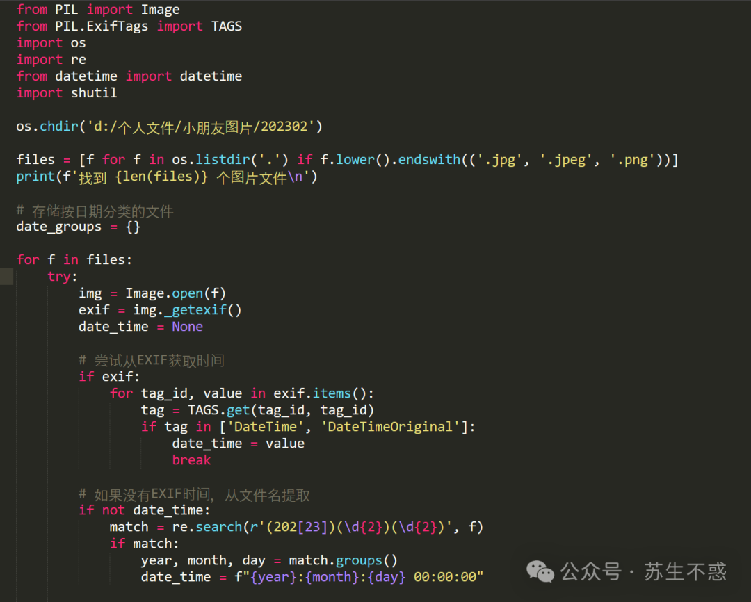
Task: Click the 'import shutil' line
Action: 67,93
